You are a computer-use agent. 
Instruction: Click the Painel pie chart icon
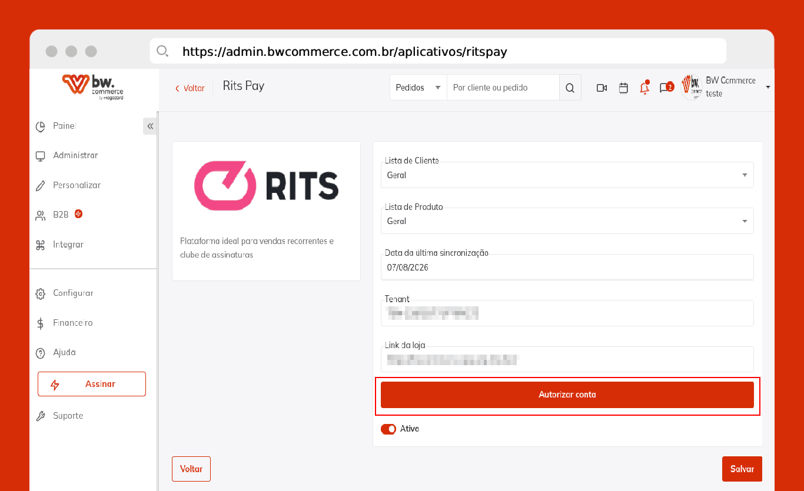click(41, 126)
